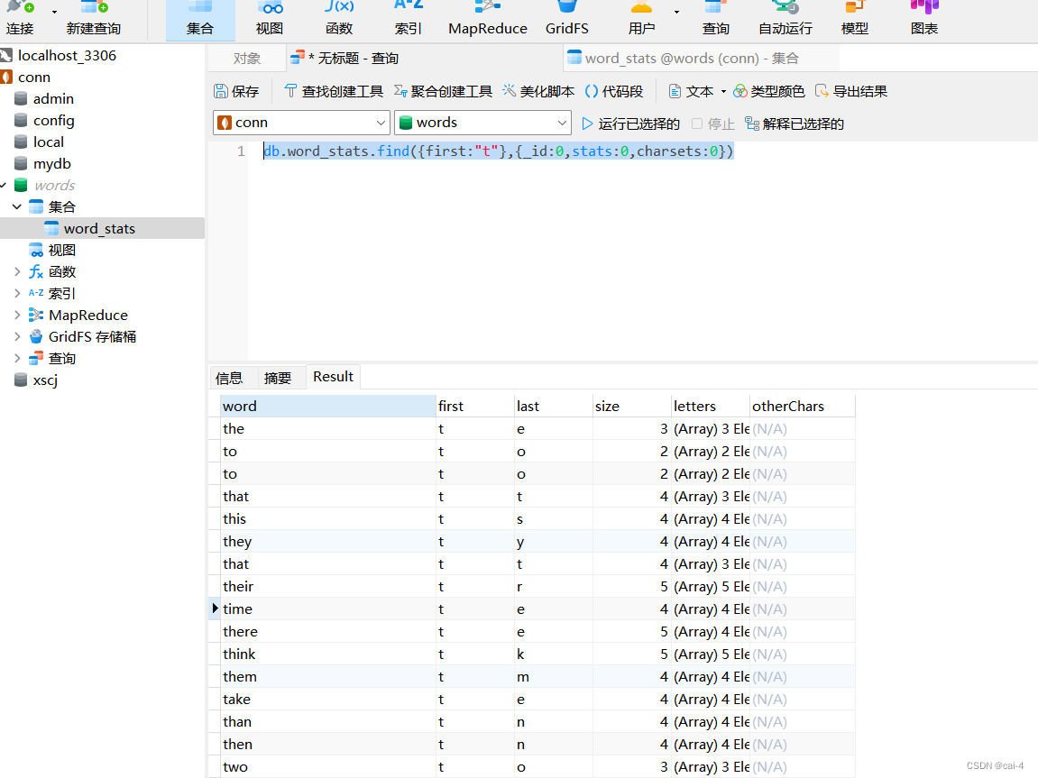Select the words database in tree

pyautogui.click(x=54, y=185)
